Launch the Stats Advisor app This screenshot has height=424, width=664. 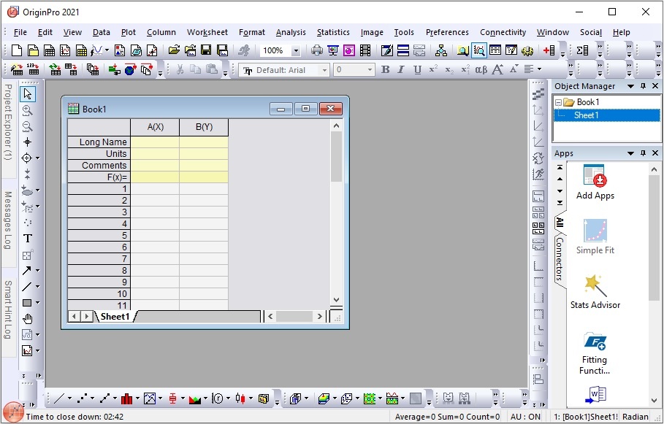595,292
